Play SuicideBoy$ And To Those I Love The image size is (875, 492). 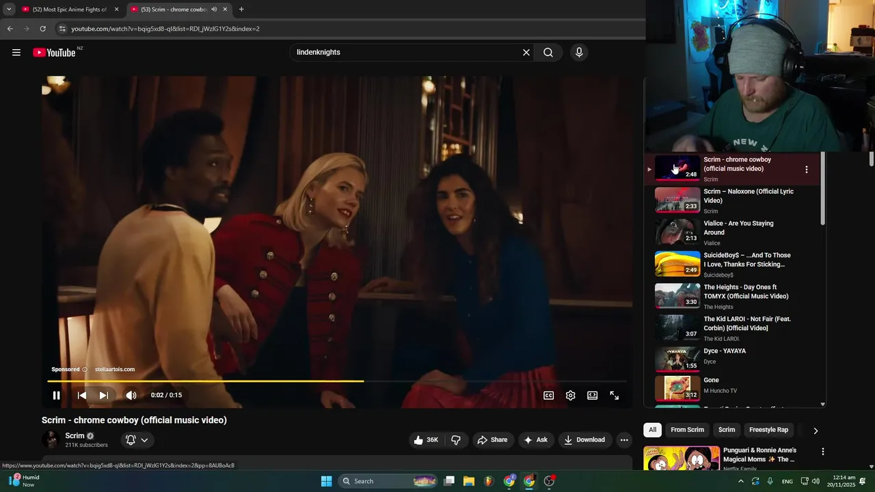point(732,264)
